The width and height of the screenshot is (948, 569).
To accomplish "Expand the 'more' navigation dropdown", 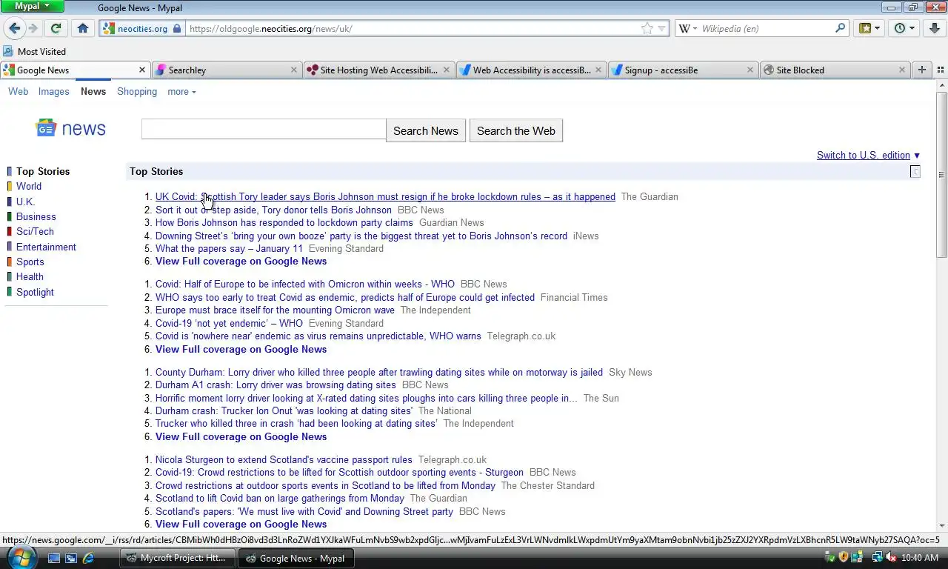I will 181,92.
